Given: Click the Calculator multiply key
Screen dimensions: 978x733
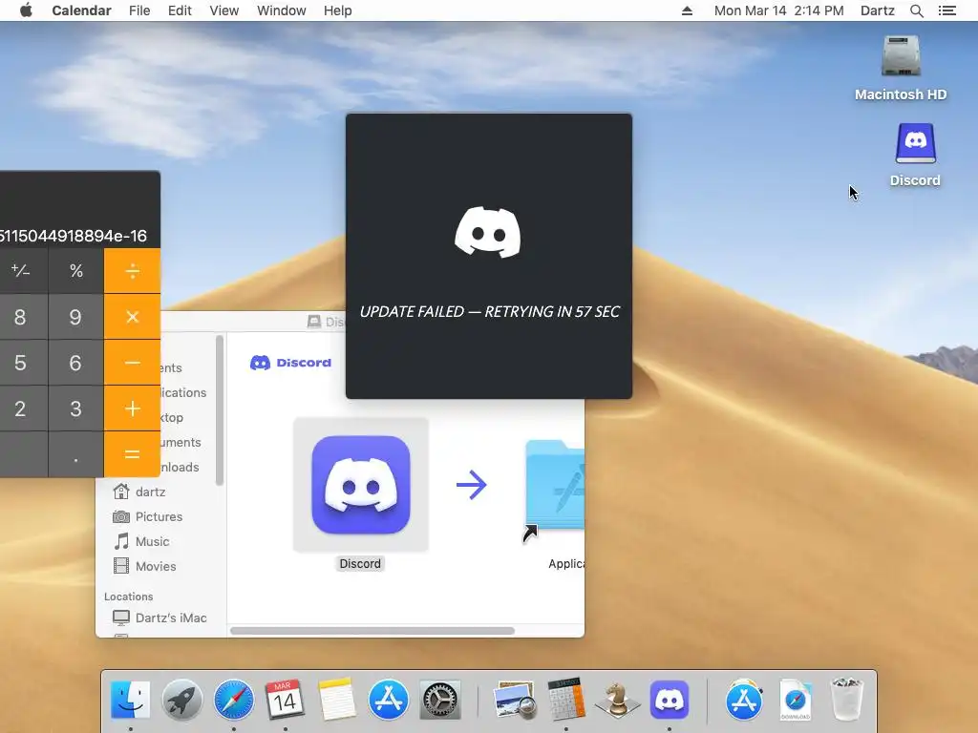Looking at the screenshot, I should click(x=132, y=317).
